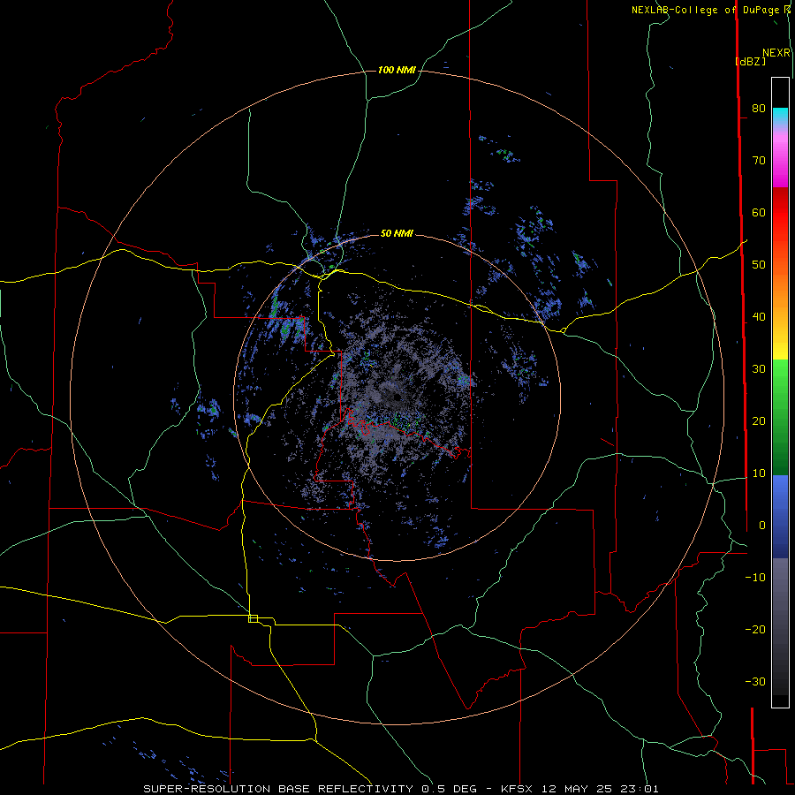Click the "NEXLAB-College of DuPage" credit text

[705, 10]
